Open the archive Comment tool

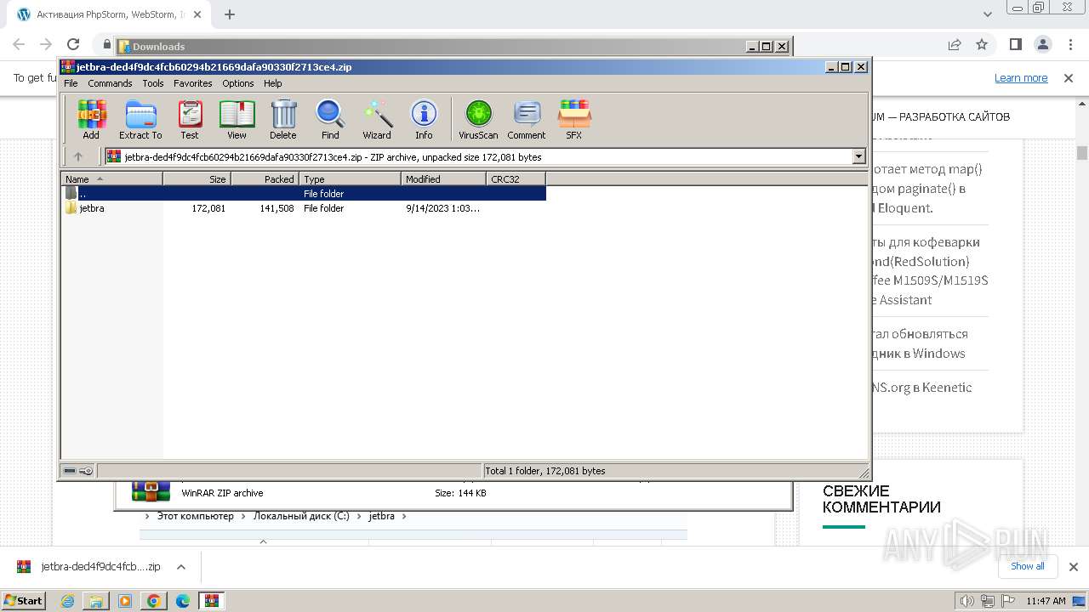pos(527,120)
